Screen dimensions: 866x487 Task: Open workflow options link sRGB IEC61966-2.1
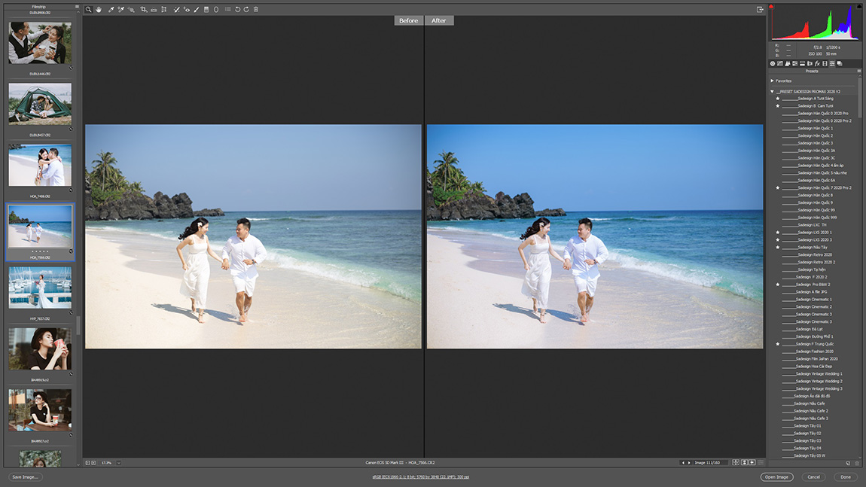coord(421,477)
